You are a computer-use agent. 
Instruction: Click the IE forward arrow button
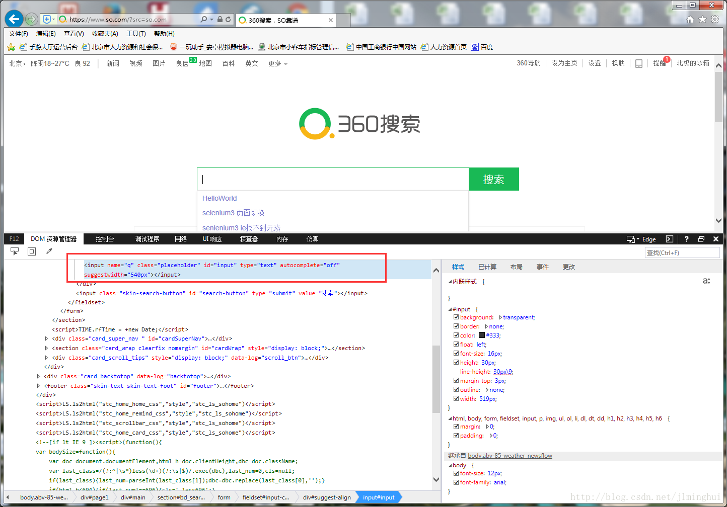[32, 20]
